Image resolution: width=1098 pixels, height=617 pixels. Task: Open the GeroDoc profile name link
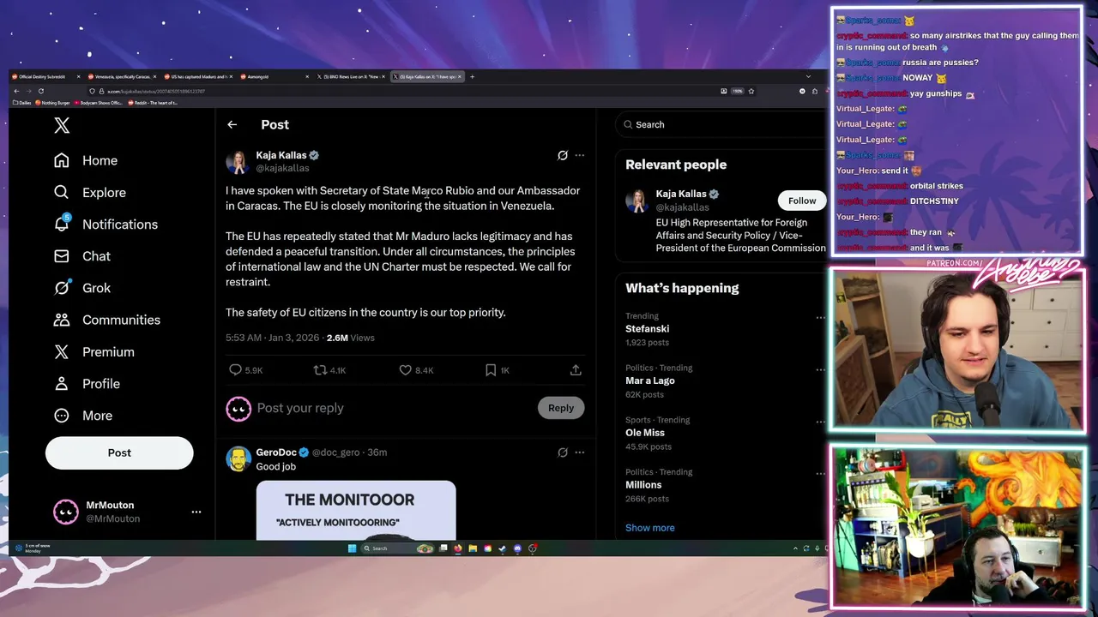275,452
